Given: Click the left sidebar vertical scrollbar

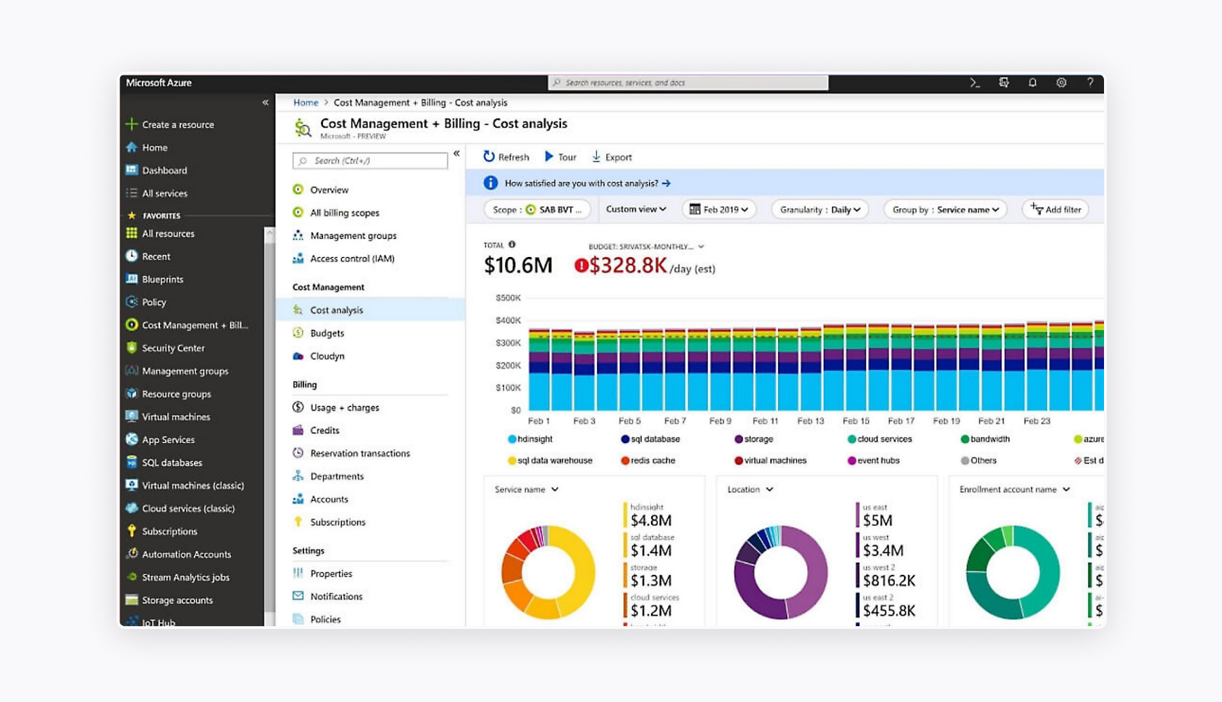Looking at the screenshot, I should (x=269, y=425).
